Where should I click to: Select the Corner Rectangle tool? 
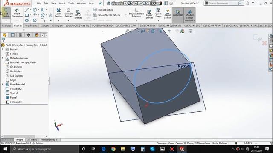(x=26, y=15)
